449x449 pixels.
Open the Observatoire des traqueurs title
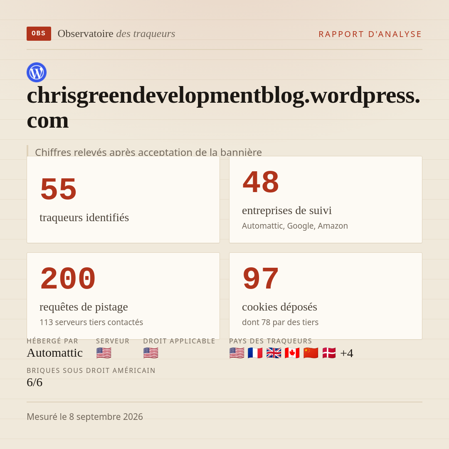pos(116,34)
